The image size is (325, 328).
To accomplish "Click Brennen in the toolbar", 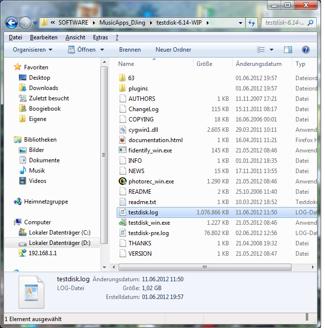I will tap(130, 50).
